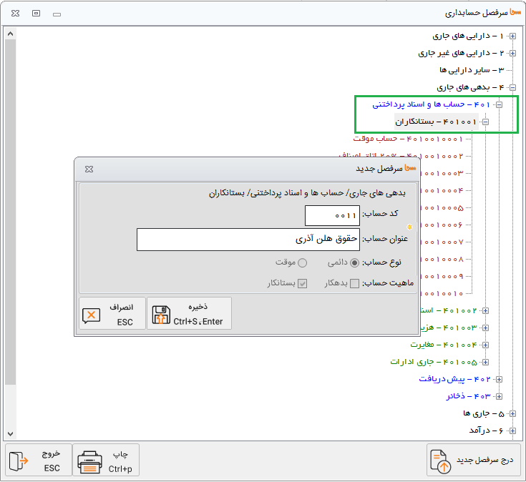Viewport: 526px width, 482px height.
Task: Expand node ۴۰۲ پیش دریافت
Action: pyautogui.click(x=500, y=380)
